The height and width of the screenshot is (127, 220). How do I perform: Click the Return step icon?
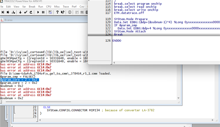tap(25, 12)
